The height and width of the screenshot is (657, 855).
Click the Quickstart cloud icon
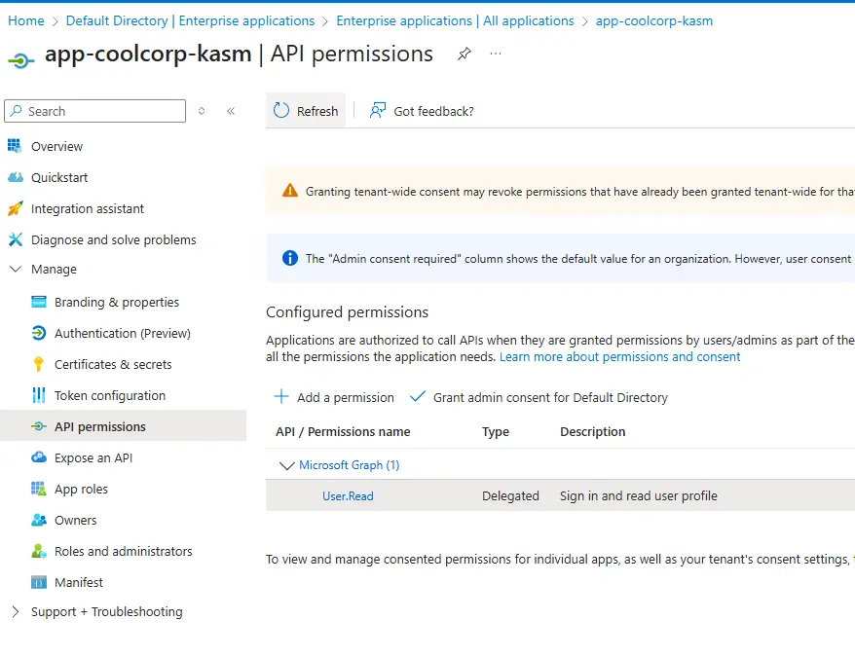15,177
